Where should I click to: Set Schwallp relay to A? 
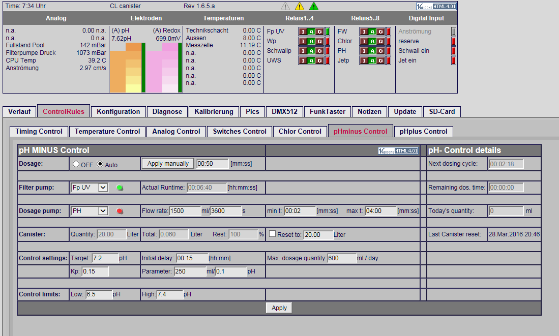(x=312, y=51)
